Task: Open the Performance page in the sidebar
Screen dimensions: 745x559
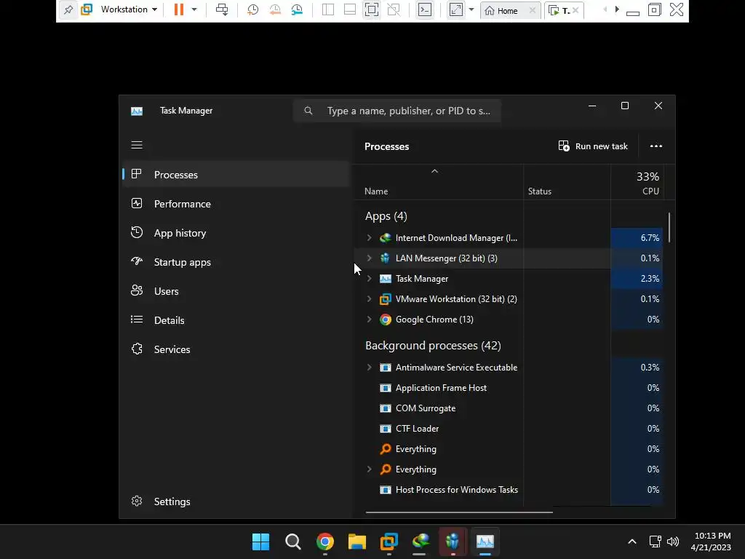Action: pos(236,204)
